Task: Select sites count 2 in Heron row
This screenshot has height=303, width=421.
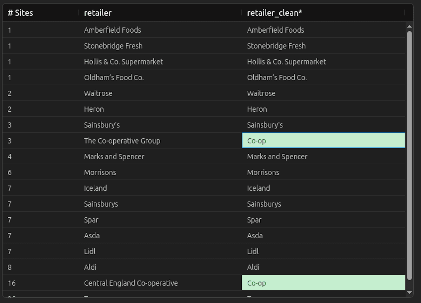Action: pyautogui.click(x=9, y=109)
